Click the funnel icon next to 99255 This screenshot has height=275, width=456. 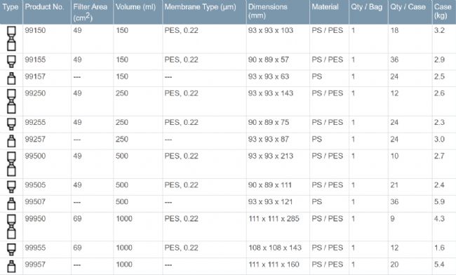(x=11, y=124)
